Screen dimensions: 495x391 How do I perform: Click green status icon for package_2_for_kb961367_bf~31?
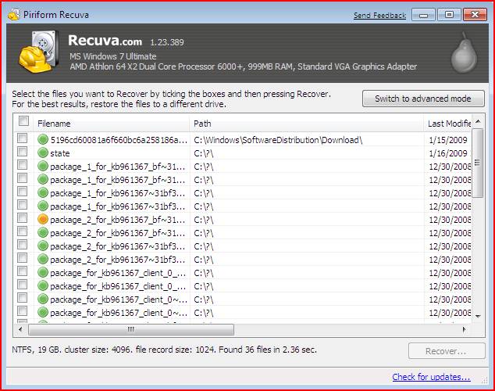point(43,232)
